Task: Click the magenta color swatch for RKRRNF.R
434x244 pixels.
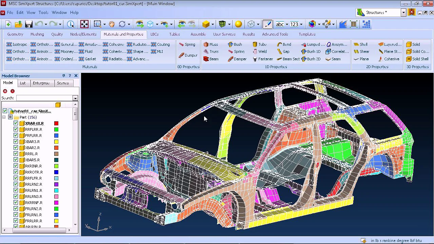Action: tap(56, 203)
